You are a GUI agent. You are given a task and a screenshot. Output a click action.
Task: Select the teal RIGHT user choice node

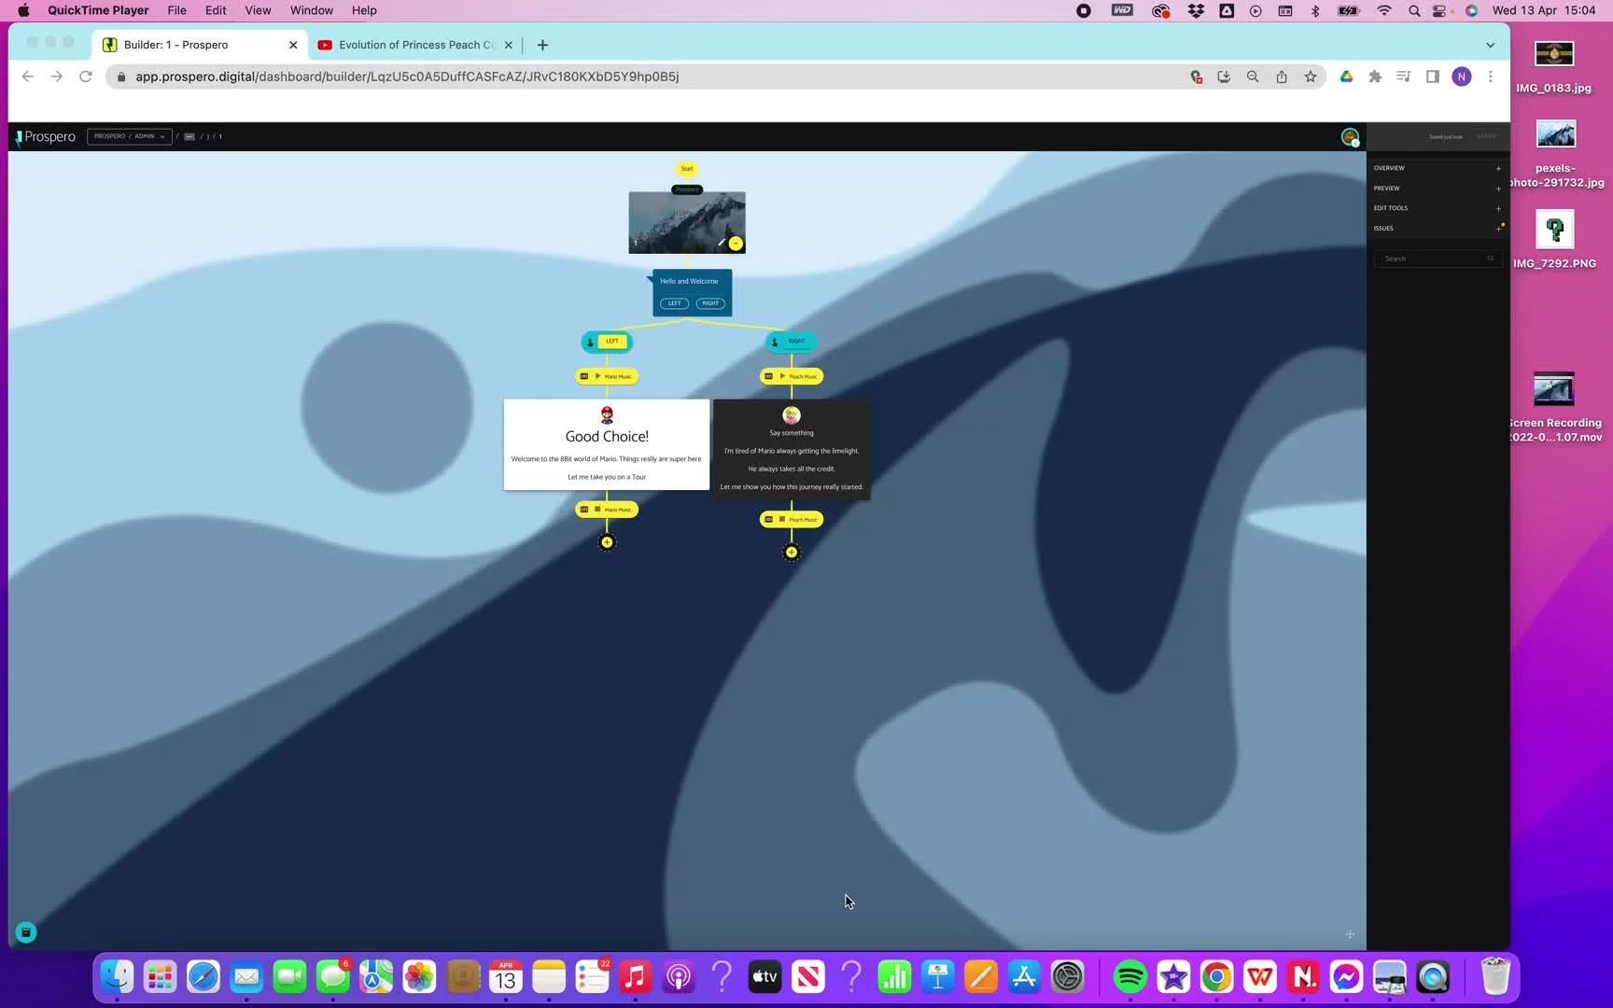(x=792, y=342)
